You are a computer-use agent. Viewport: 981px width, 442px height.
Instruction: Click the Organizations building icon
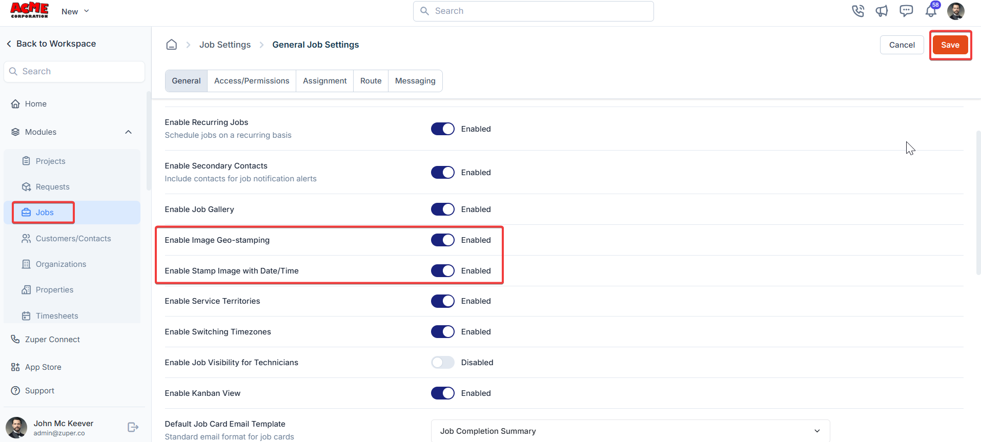(x=26, y=264)
